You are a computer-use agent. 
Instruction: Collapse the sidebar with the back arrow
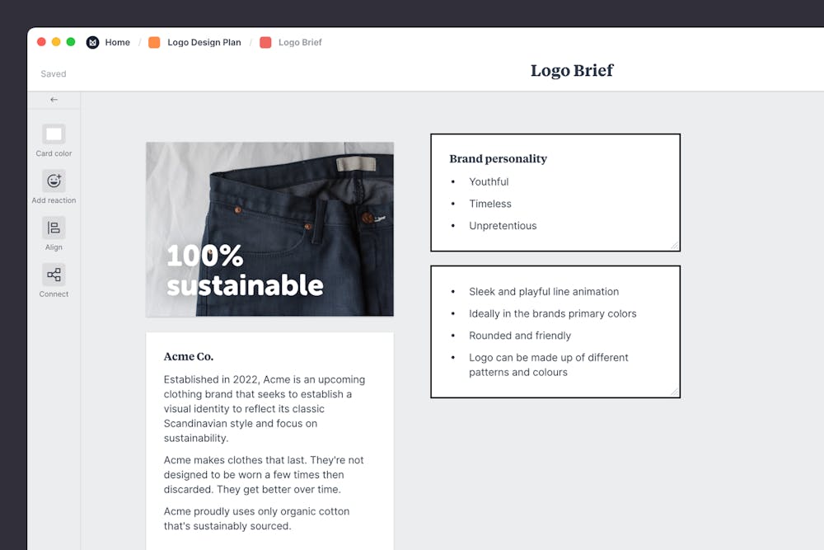coord(53,99)
